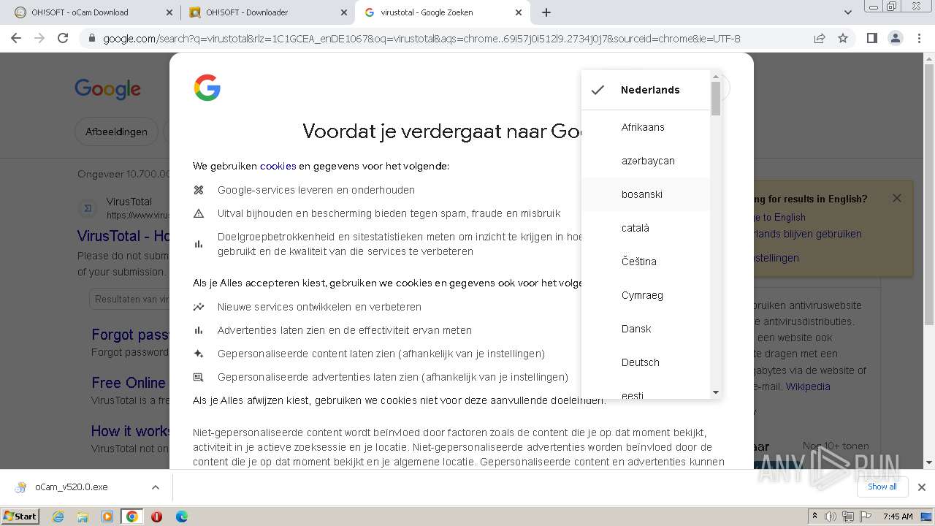Open the cookies link in consent dialog
The image size is (935, 526).
[x=278, y=166]
